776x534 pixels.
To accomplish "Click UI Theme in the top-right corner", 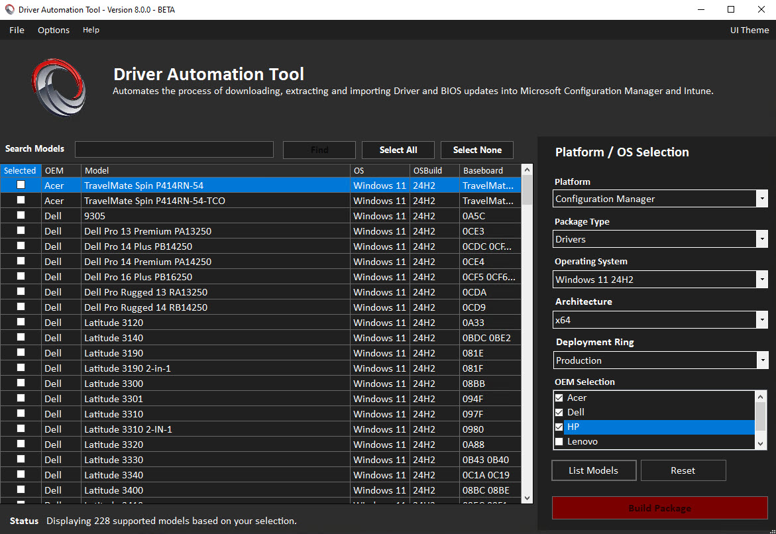I will [x=749, y=30].
